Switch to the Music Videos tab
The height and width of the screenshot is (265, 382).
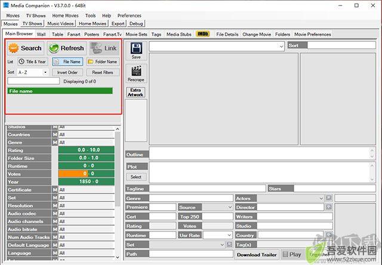pyautogui.click(x=60, y=24)
